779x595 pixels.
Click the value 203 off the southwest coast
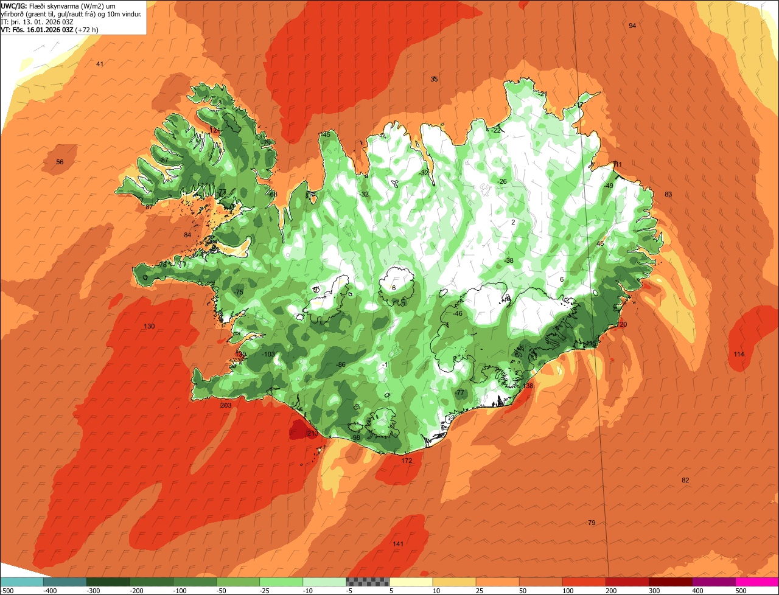(226, 405)
